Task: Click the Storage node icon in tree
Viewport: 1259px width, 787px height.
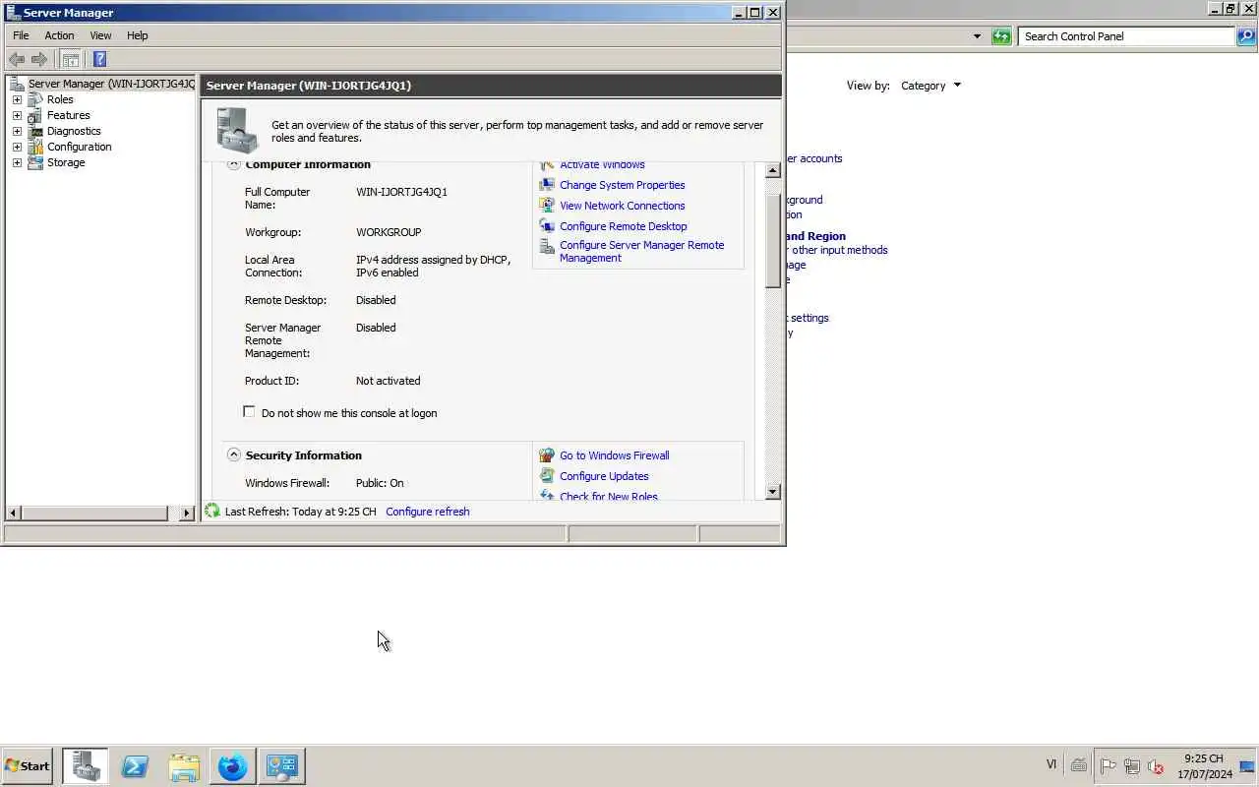Action: tap(35, 162)
